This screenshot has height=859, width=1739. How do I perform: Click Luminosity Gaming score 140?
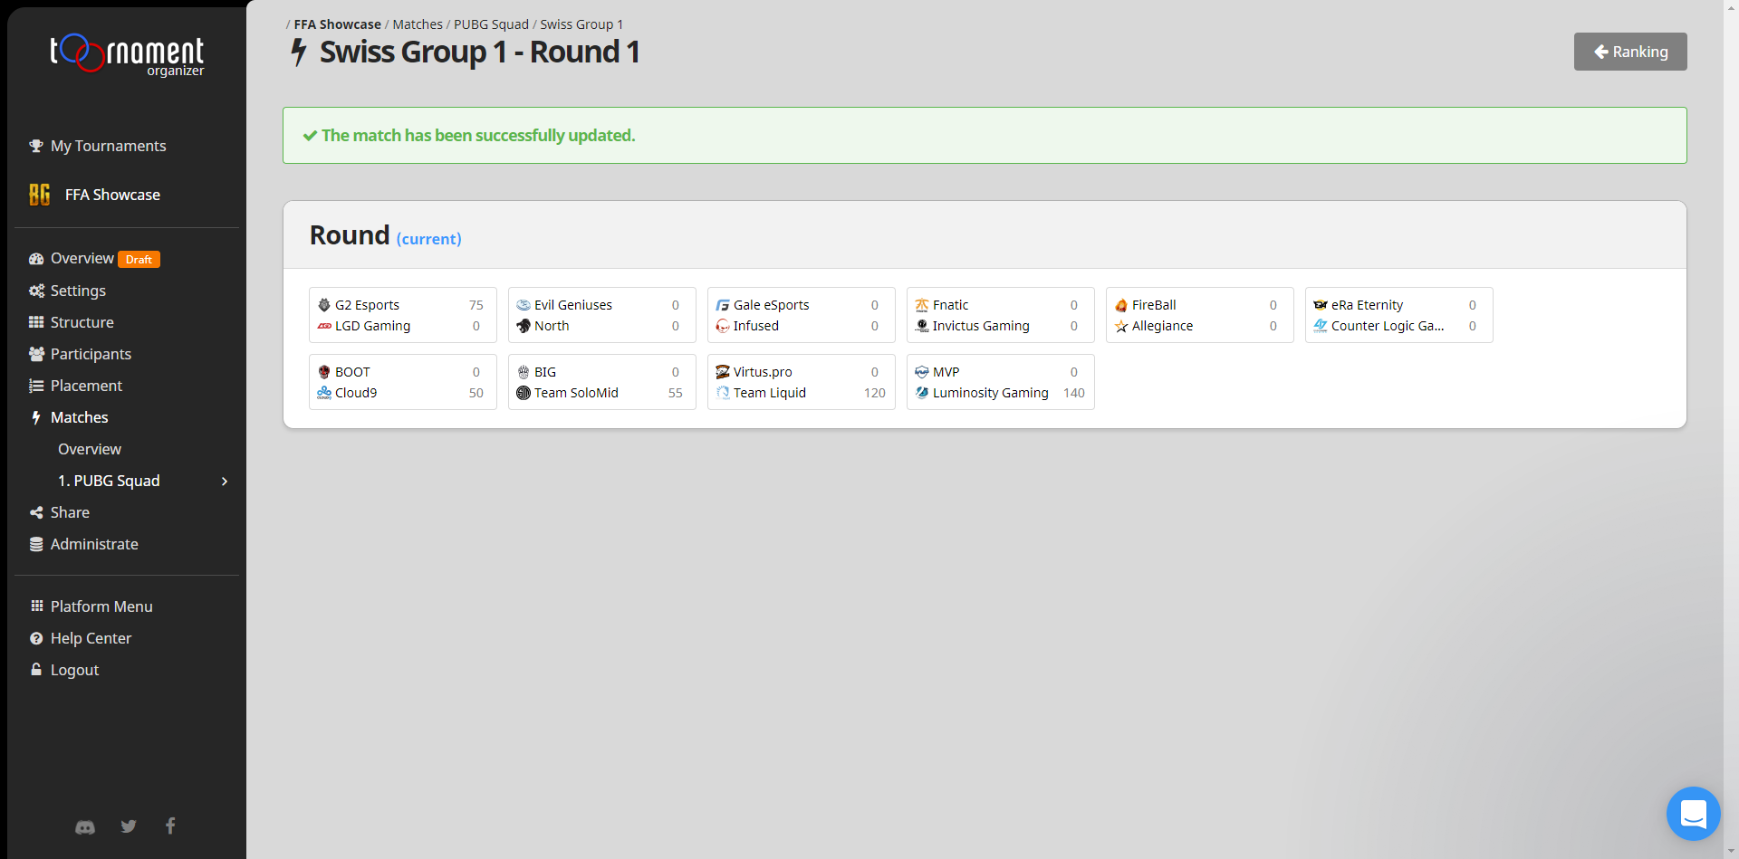1074,393
